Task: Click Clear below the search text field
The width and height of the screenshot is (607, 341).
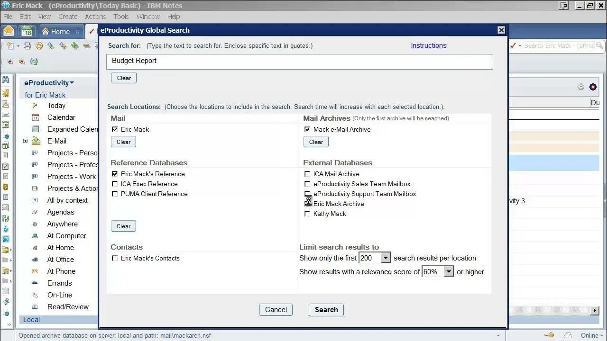Action: [124, 78]
